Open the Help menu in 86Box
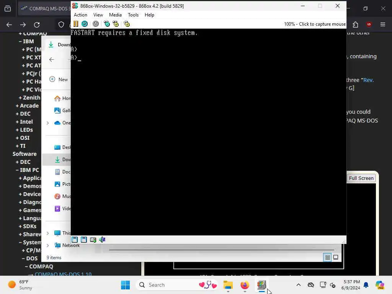 coord(149,15)
